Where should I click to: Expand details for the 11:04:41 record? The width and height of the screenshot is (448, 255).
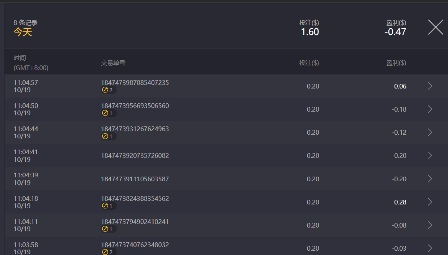tap(430, 155)
